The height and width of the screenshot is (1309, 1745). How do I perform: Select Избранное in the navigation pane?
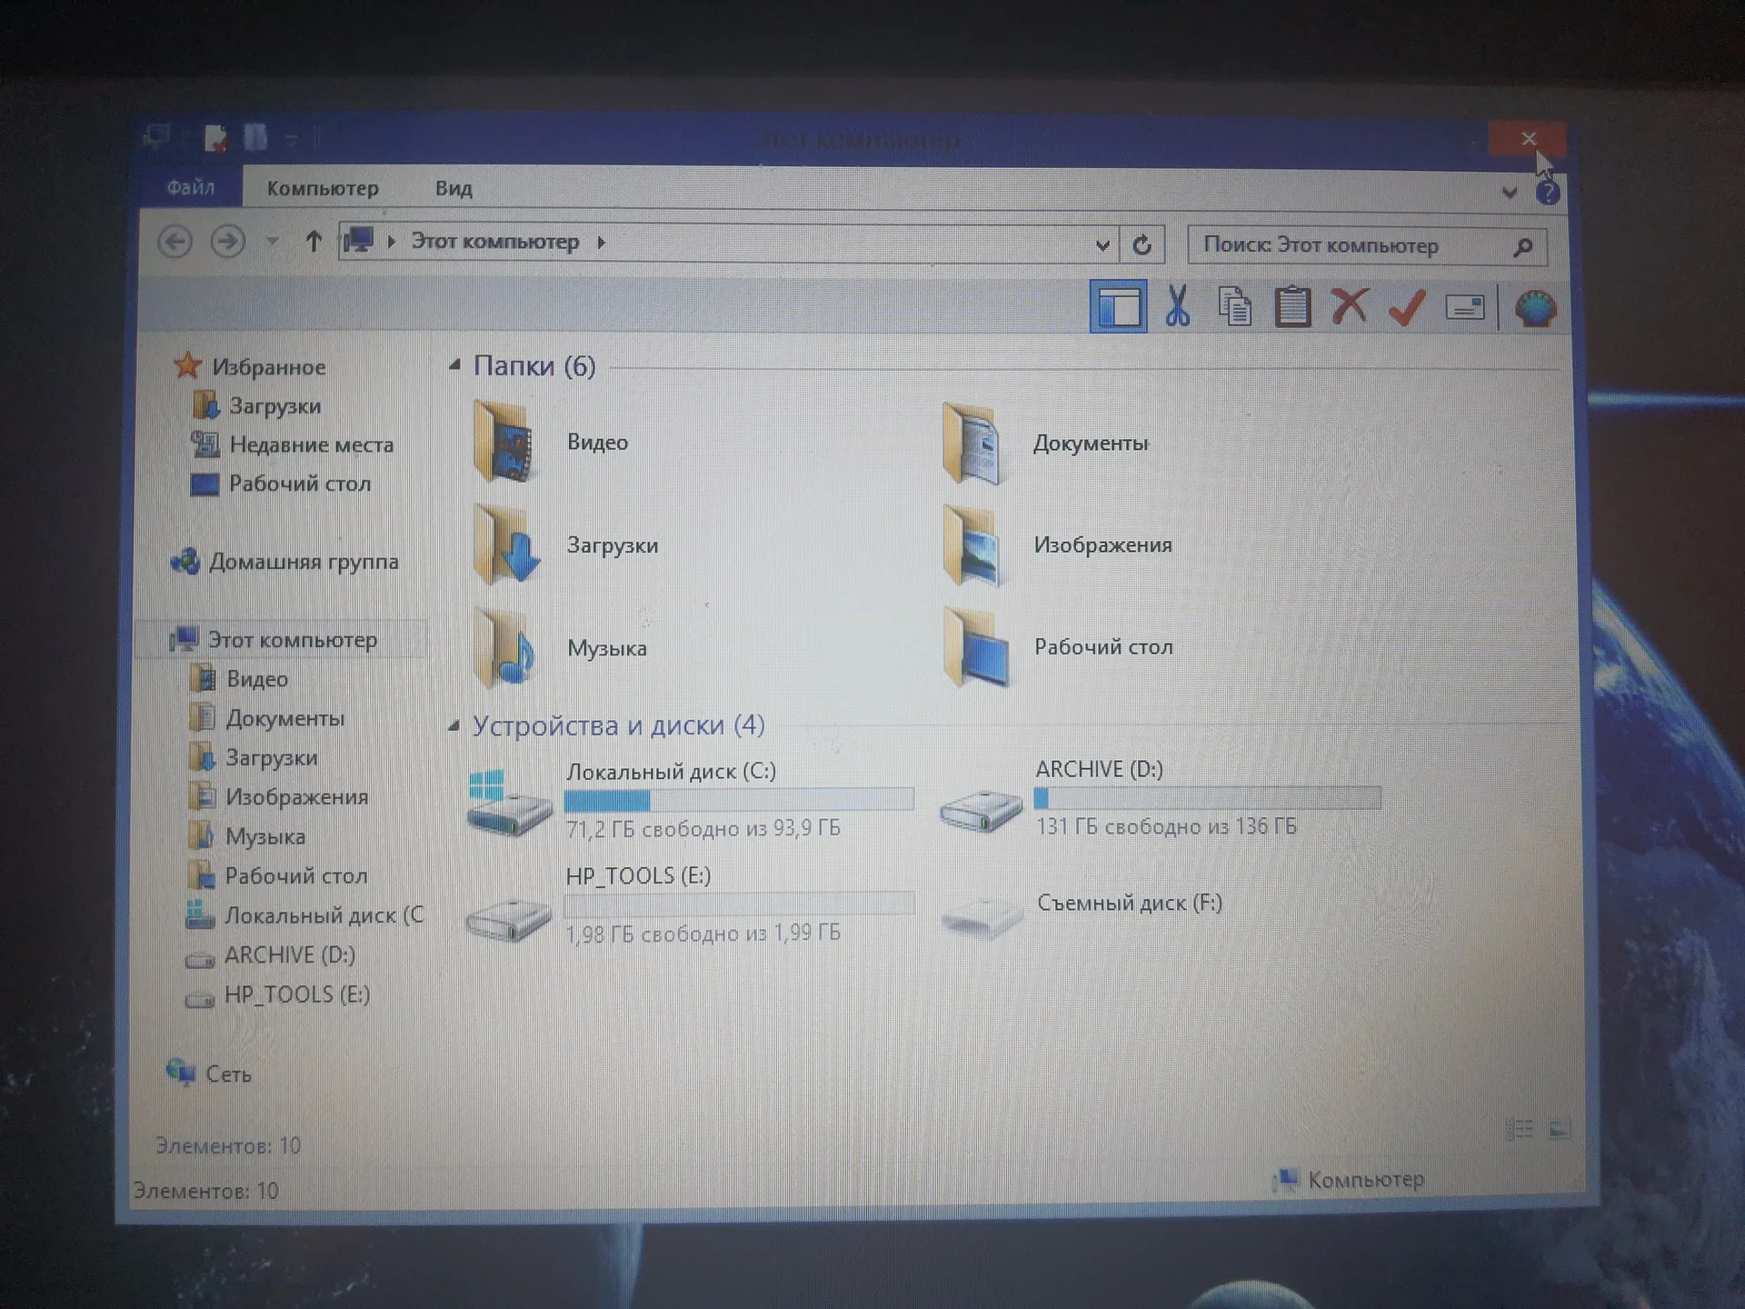point(250,366)
